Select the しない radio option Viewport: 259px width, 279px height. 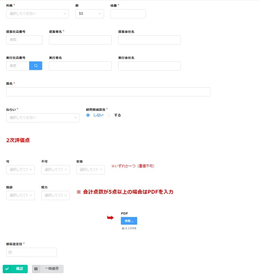pos(88,115)
